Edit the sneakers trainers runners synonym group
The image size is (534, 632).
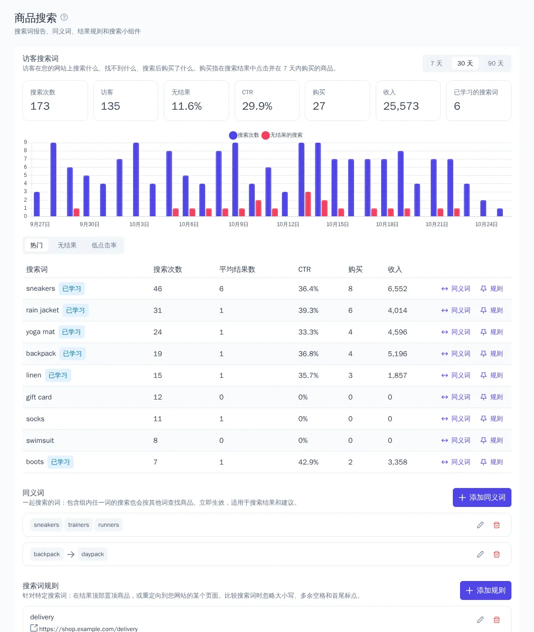click(x=480, y=525)
